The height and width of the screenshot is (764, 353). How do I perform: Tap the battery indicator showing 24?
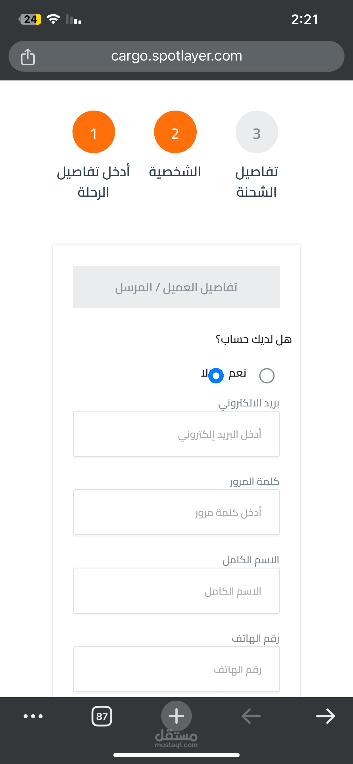[x=30, y=19]
